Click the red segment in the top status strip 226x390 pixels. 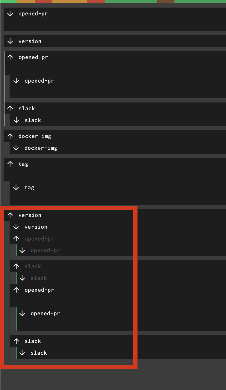click(43, 2)
